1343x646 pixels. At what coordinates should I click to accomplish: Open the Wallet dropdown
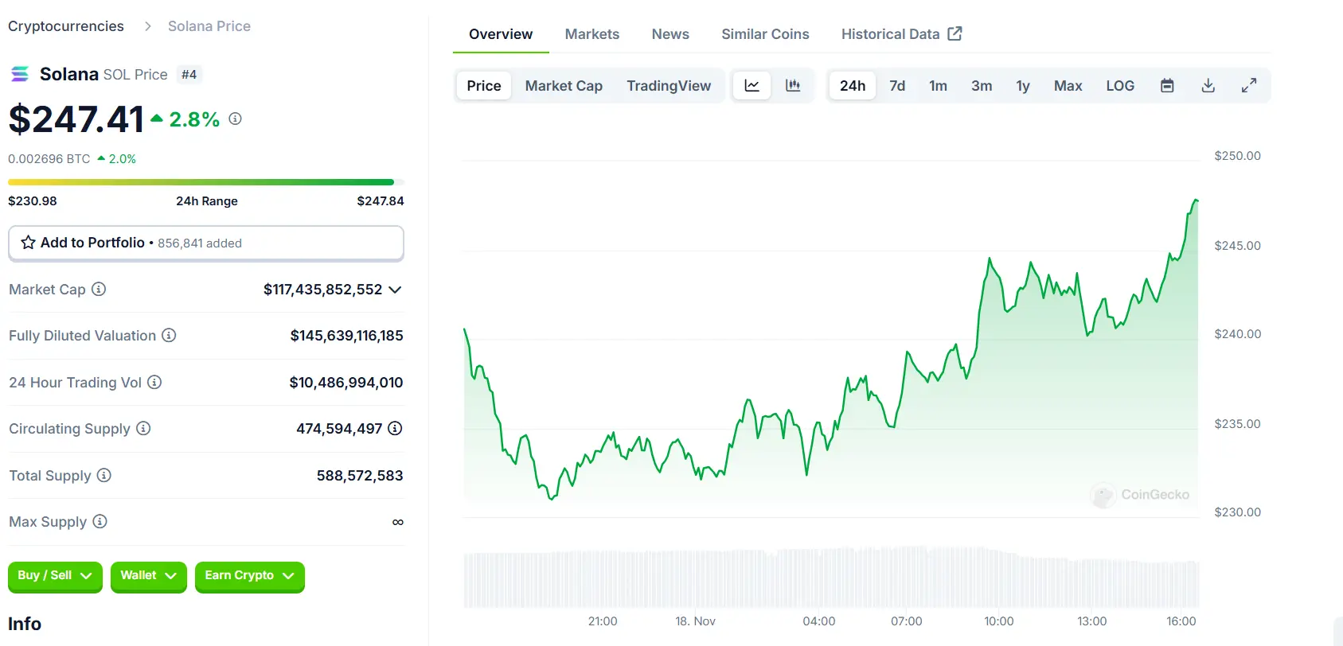[148, 576]
